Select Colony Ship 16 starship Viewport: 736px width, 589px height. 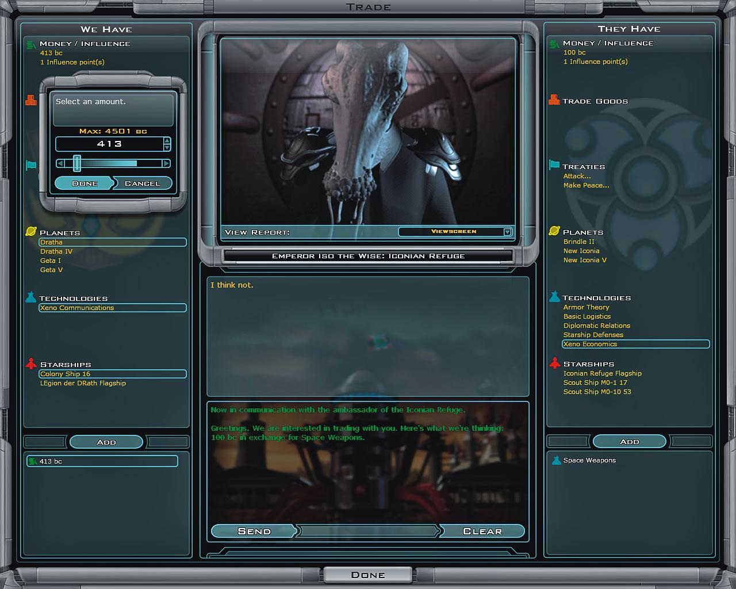113,374
